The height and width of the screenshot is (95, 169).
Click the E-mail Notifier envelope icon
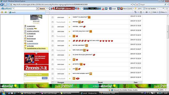pos(144,8)
